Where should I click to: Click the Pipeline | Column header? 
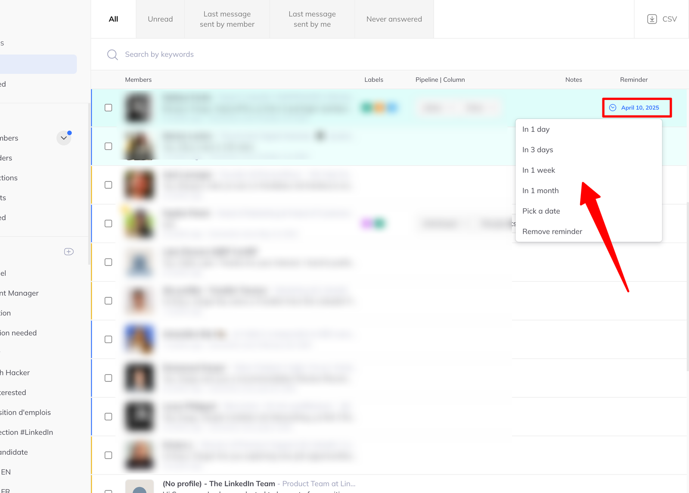click(x=440, y=80)
